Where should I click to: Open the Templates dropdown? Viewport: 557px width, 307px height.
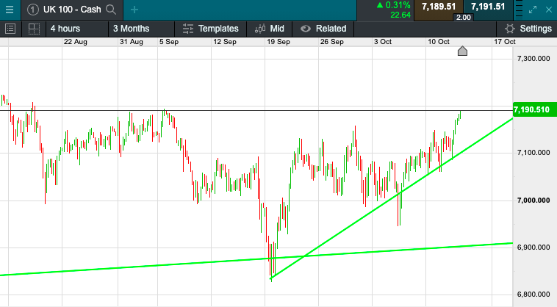click(211, 29)
